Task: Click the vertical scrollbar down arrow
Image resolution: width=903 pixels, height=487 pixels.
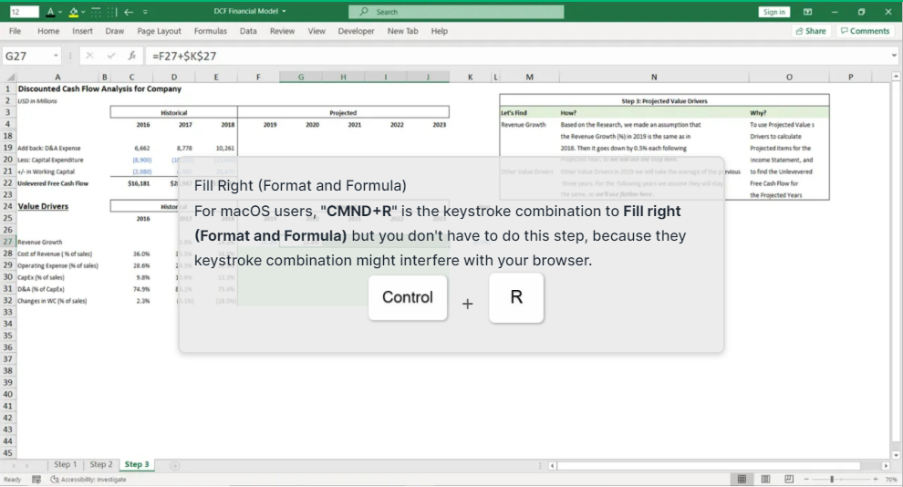Action: coord(896,455)
